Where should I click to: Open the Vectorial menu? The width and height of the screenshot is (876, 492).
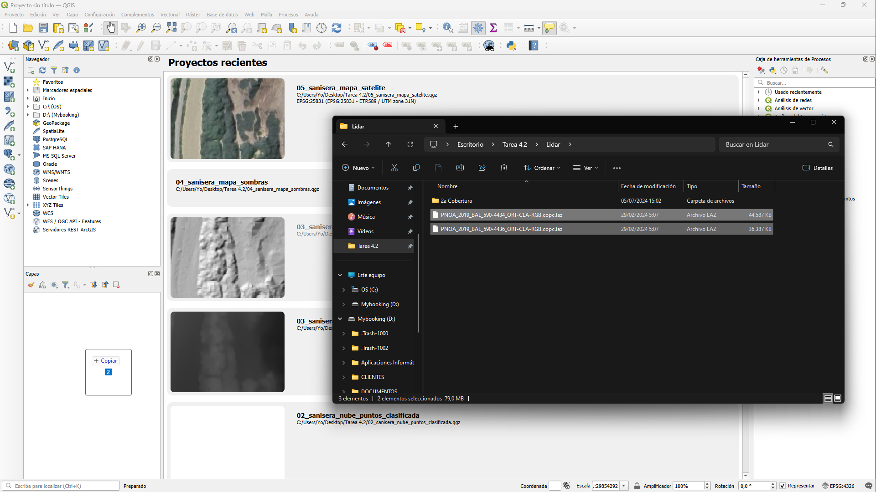(170, 15)
